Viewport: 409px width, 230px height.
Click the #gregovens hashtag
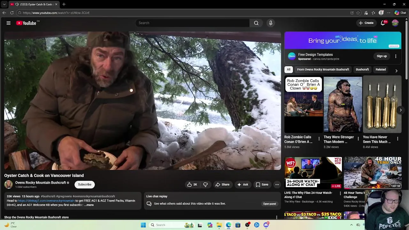tap(64, 196)
